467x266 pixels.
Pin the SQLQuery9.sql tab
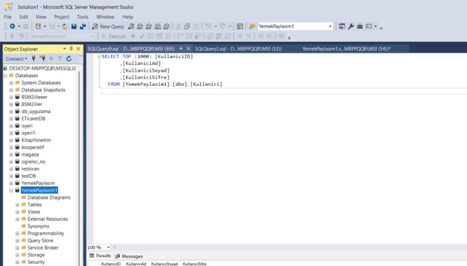coord(181,49)
